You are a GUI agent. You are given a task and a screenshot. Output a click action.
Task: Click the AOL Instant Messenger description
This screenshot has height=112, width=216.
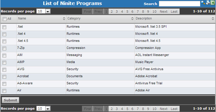point(152,55)
